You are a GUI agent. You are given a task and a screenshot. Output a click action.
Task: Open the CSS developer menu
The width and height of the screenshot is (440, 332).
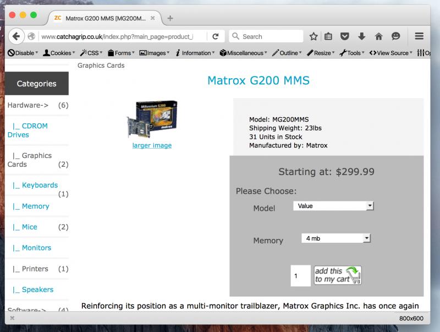[x=91, y=53]
